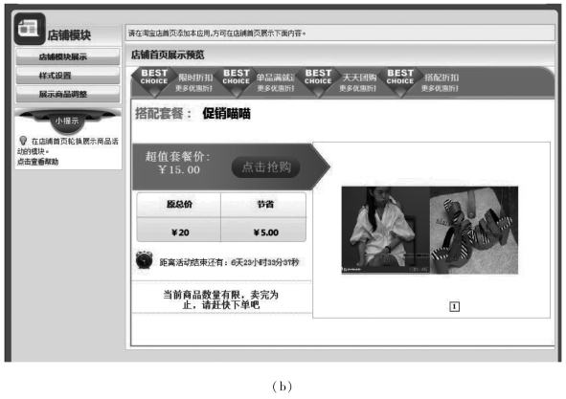Click the lightbulb tip icon in sidebar
This screenshot has width=566, height=399.
(23, 141)
